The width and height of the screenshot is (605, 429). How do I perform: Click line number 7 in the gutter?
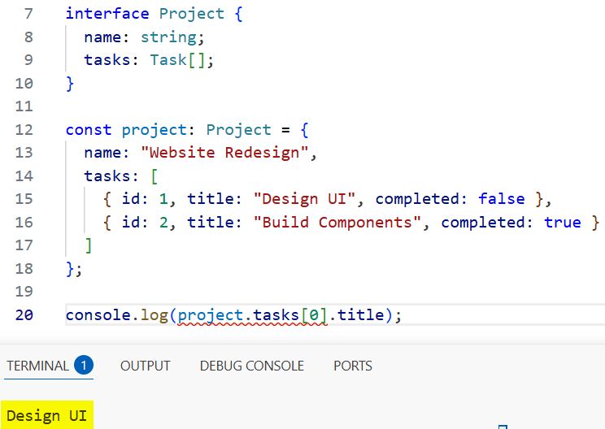28,14
